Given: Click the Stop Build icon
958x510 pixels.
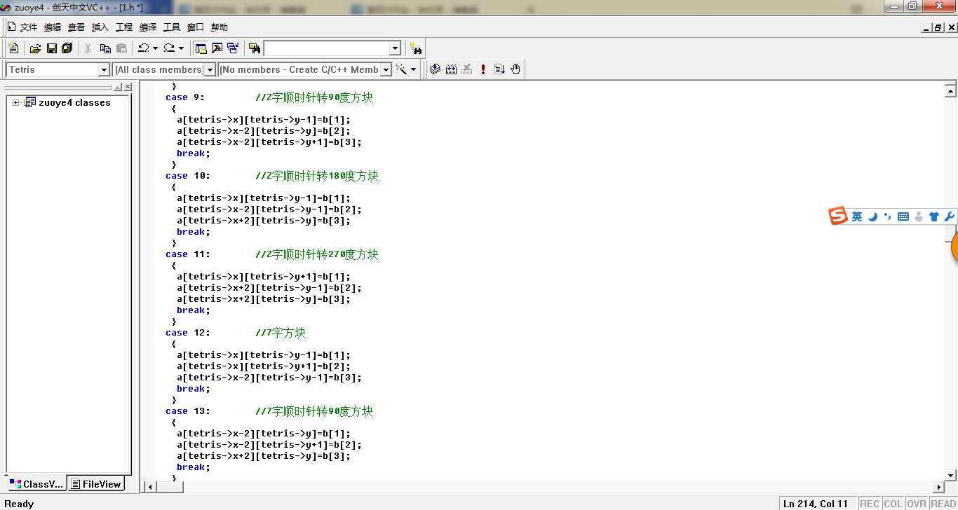Looking at the screenshot, I should (x=467, y=69).
